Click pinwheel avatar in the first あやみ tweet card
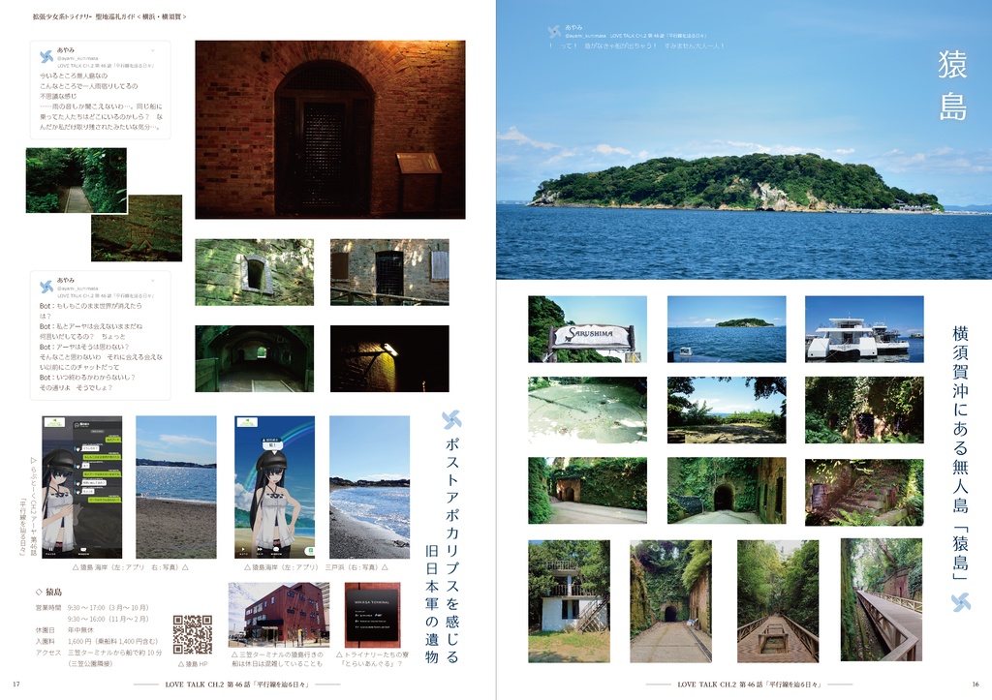992x700 pixels. [x=46, y=57]
